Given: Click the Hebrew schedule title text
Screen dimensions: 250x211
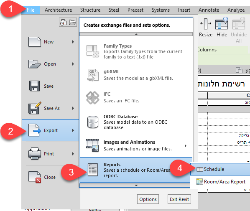Looking at the screenshot, I should [x=221, y=84].
